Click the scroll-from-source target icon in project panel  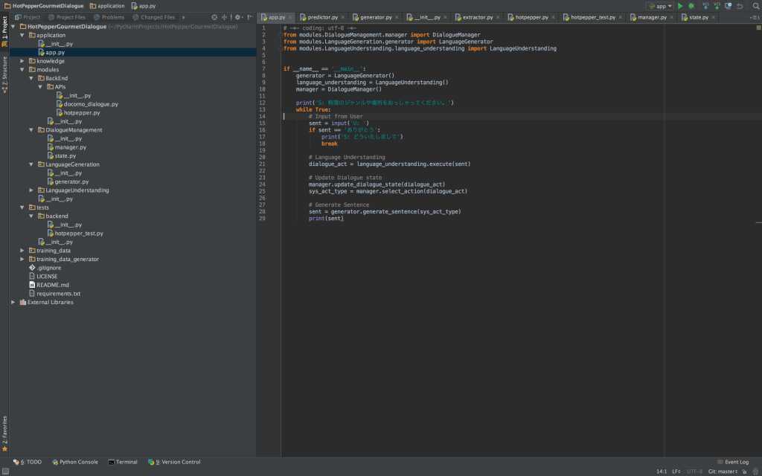[x=214, y=17]
